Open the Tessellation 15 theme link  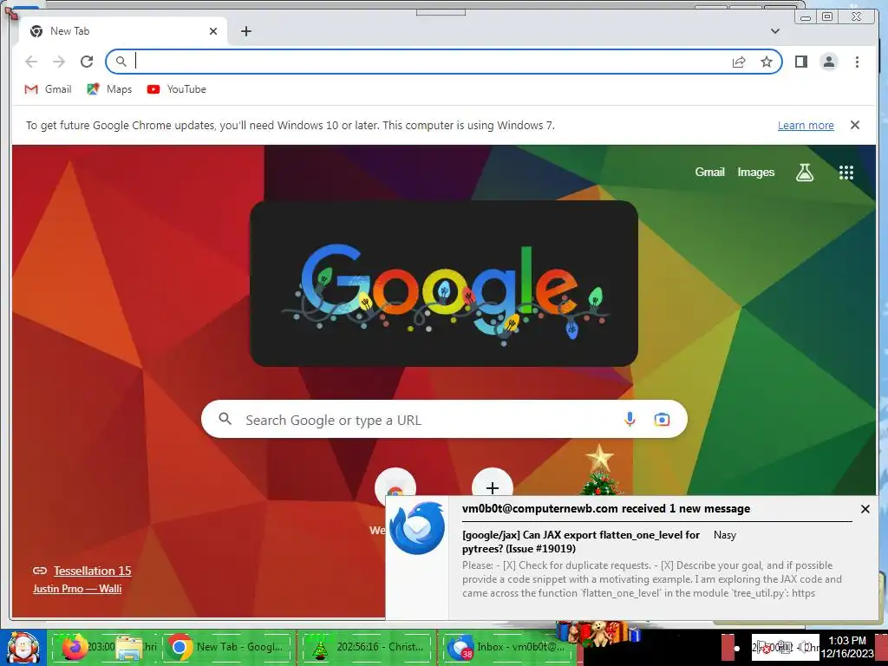92,571
